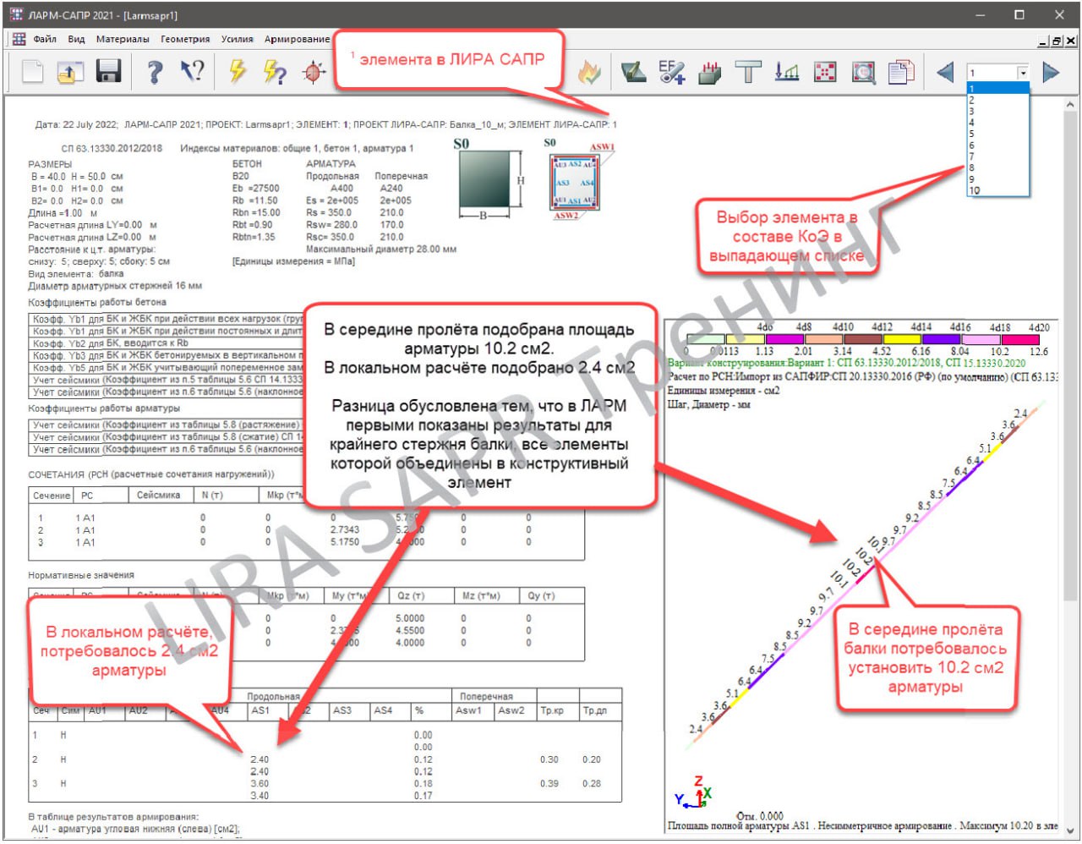Click the red-dotted section grid icon

(x=825, y=71)
